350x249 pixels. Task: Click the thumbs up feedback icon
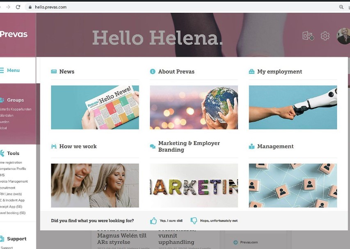click(x=153, y=221)
